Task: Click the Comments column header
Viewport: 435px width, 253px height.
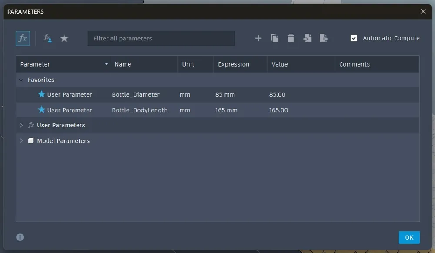Action: (x=377, y=64)
